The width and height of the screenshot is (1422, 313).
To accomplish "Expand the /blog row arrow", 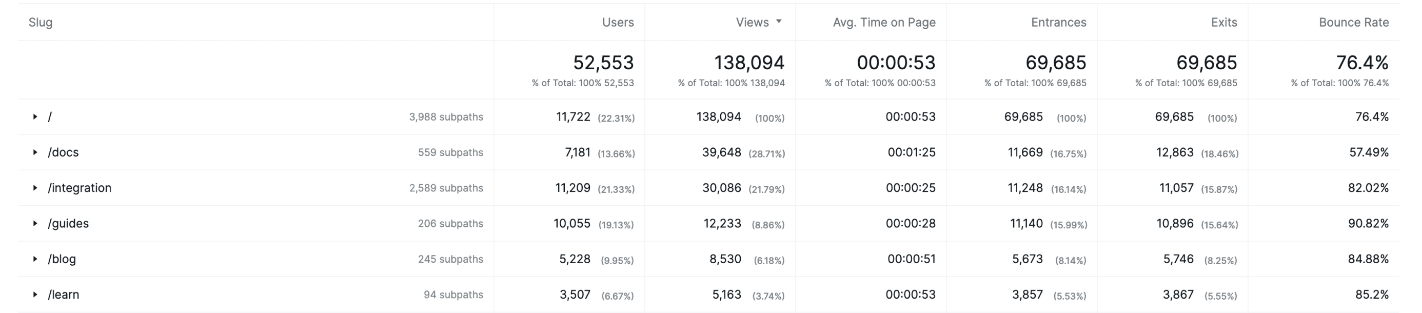I will click(x=35, y=259).
